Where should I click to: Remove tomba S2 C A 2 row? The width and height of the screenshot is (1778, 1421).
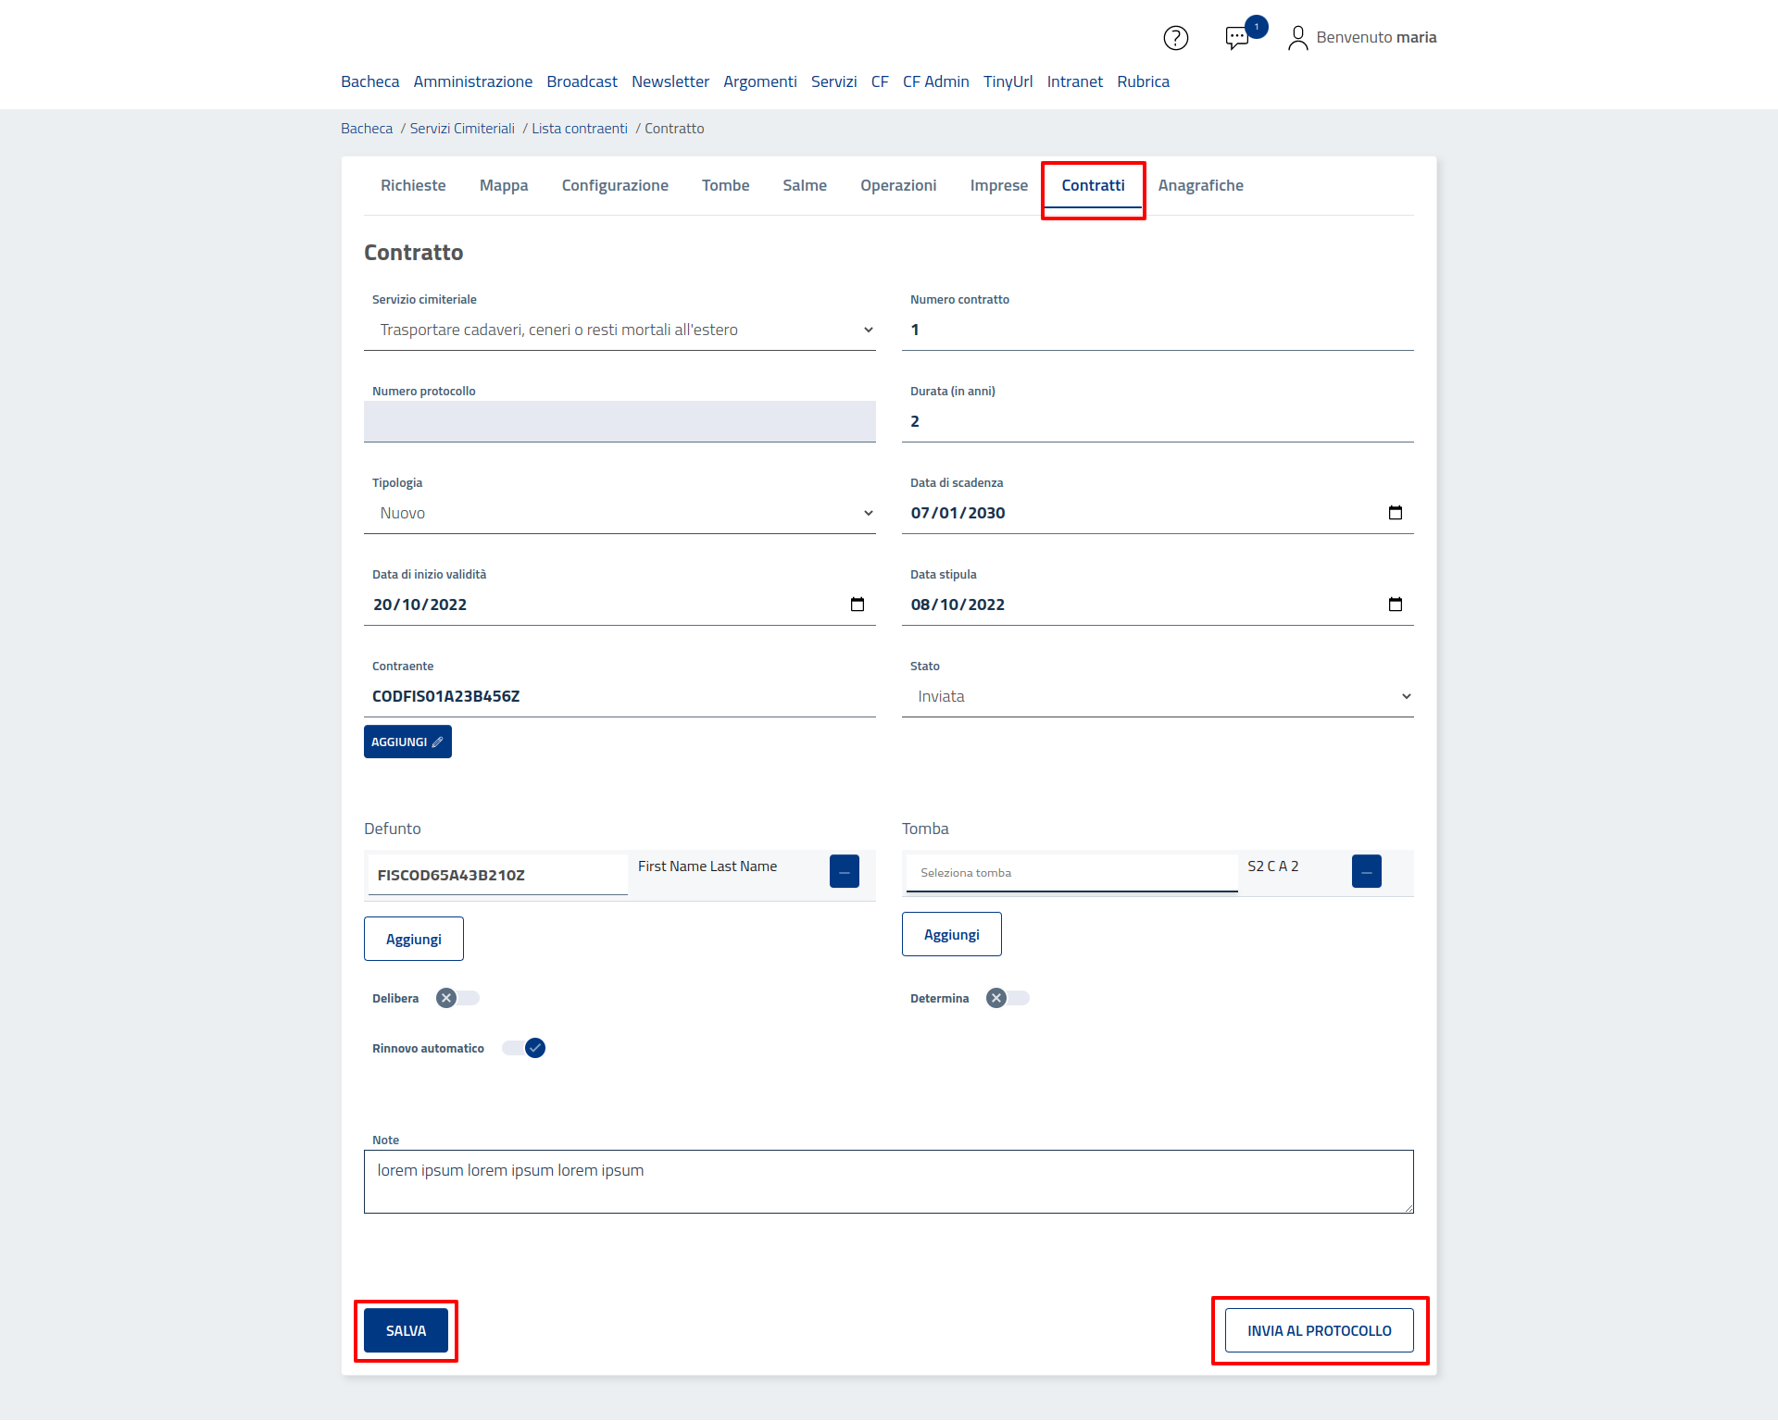1366,871
